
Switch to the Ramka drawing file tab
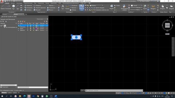[19, 14]
